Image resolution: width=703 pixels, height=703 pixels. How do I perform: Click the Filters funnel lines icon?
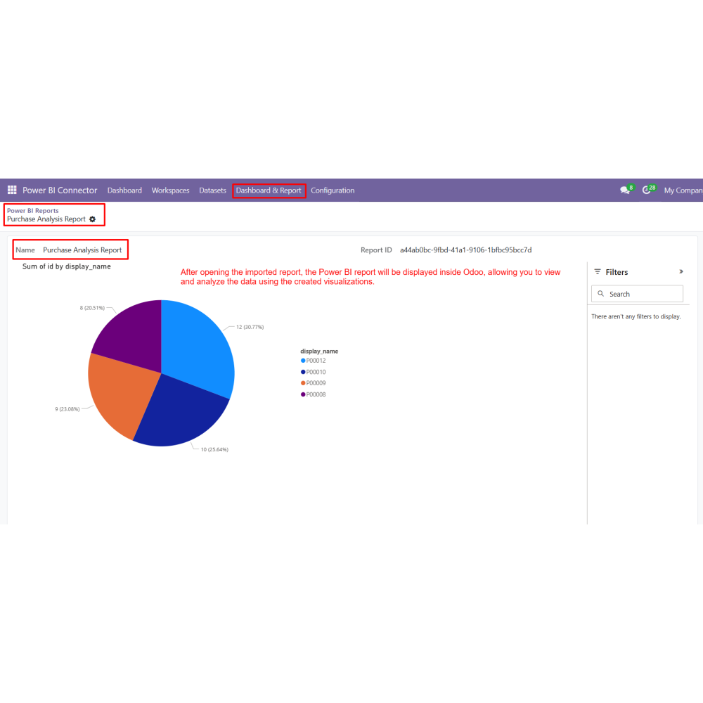[597, 271]
